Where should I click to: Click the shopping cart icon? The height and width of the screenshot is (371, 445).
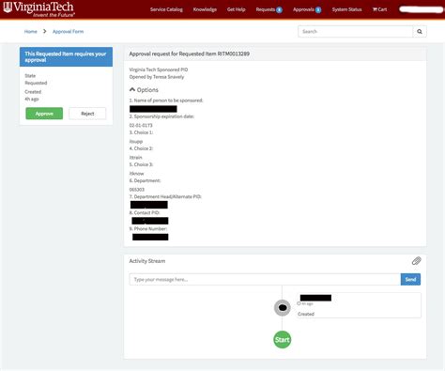click(375, 9)
